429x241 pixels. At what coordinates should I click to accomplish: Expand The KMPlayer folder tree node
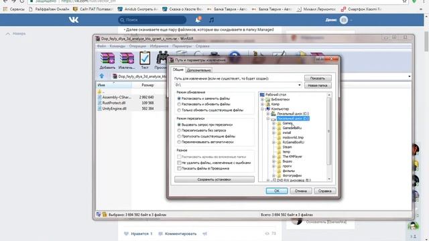pos(273,157)
